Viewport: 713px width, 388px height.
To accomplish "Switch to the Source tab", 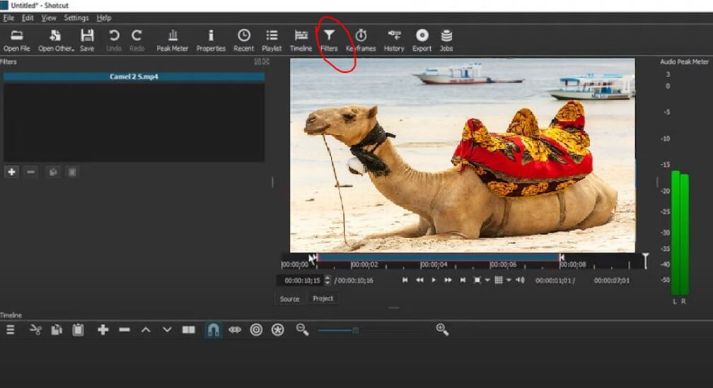I will tap(290, 299).
